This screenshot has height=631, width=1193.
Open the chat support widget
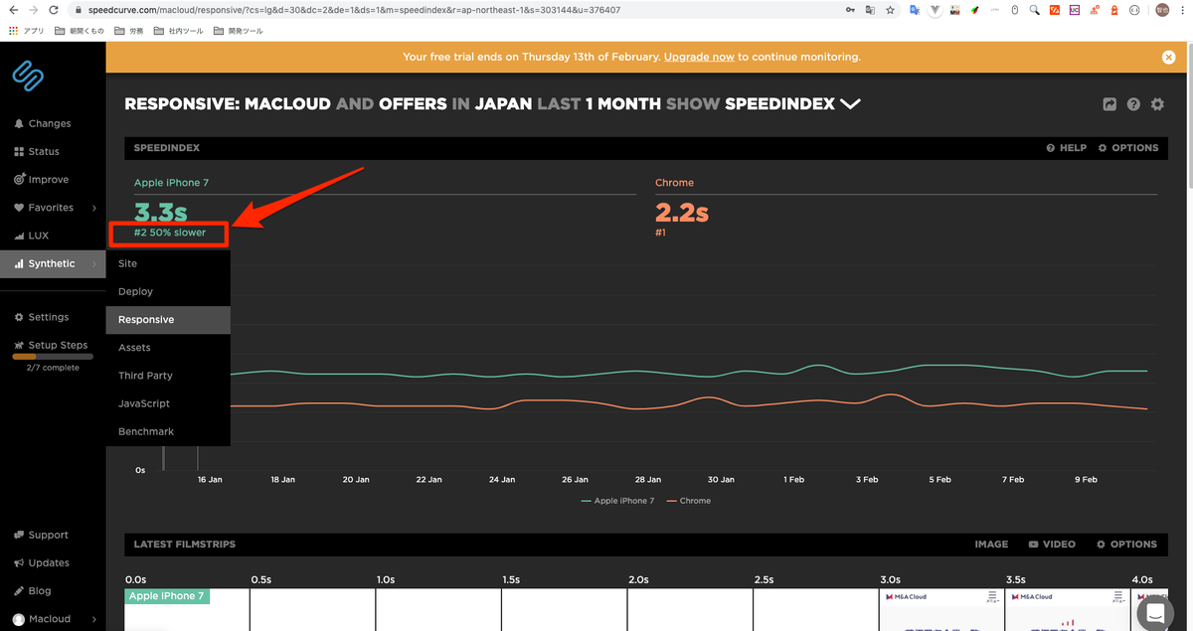pyautogui.click(x=1155, y=612)
